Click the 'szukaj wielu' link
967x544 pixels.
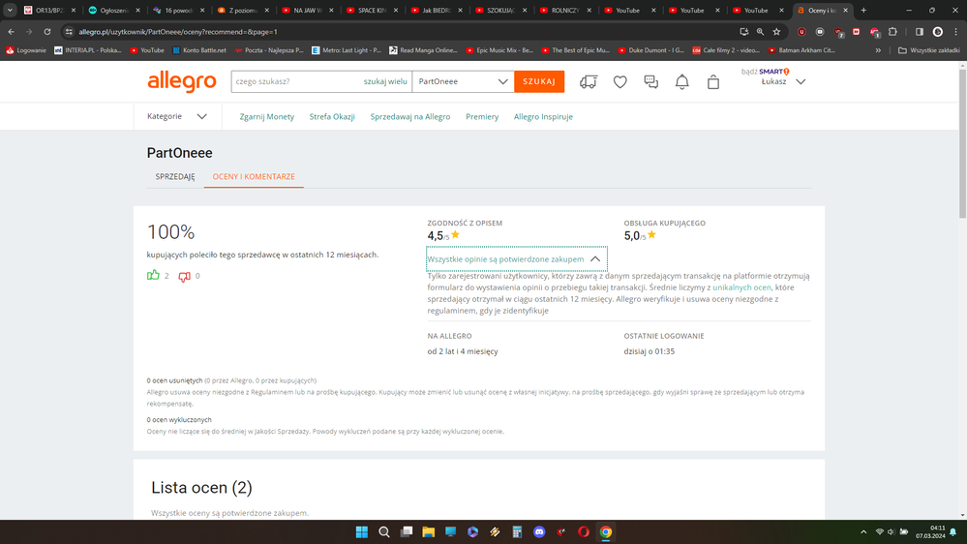point(385,81)
